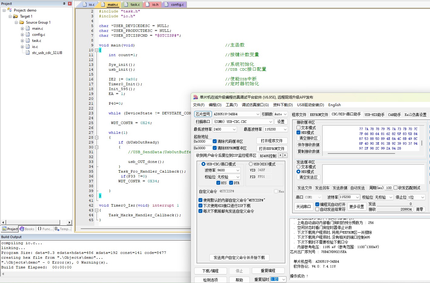430x283 pixels.
Task: Click the Project: demo root icon
Action: point(9,10)
